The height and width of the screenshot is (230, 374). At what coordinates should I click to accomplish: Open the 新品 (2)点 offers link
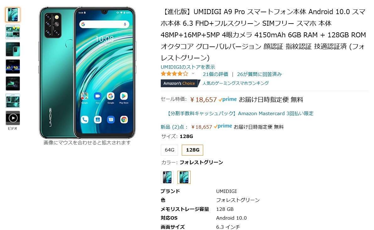pos(174,127)
